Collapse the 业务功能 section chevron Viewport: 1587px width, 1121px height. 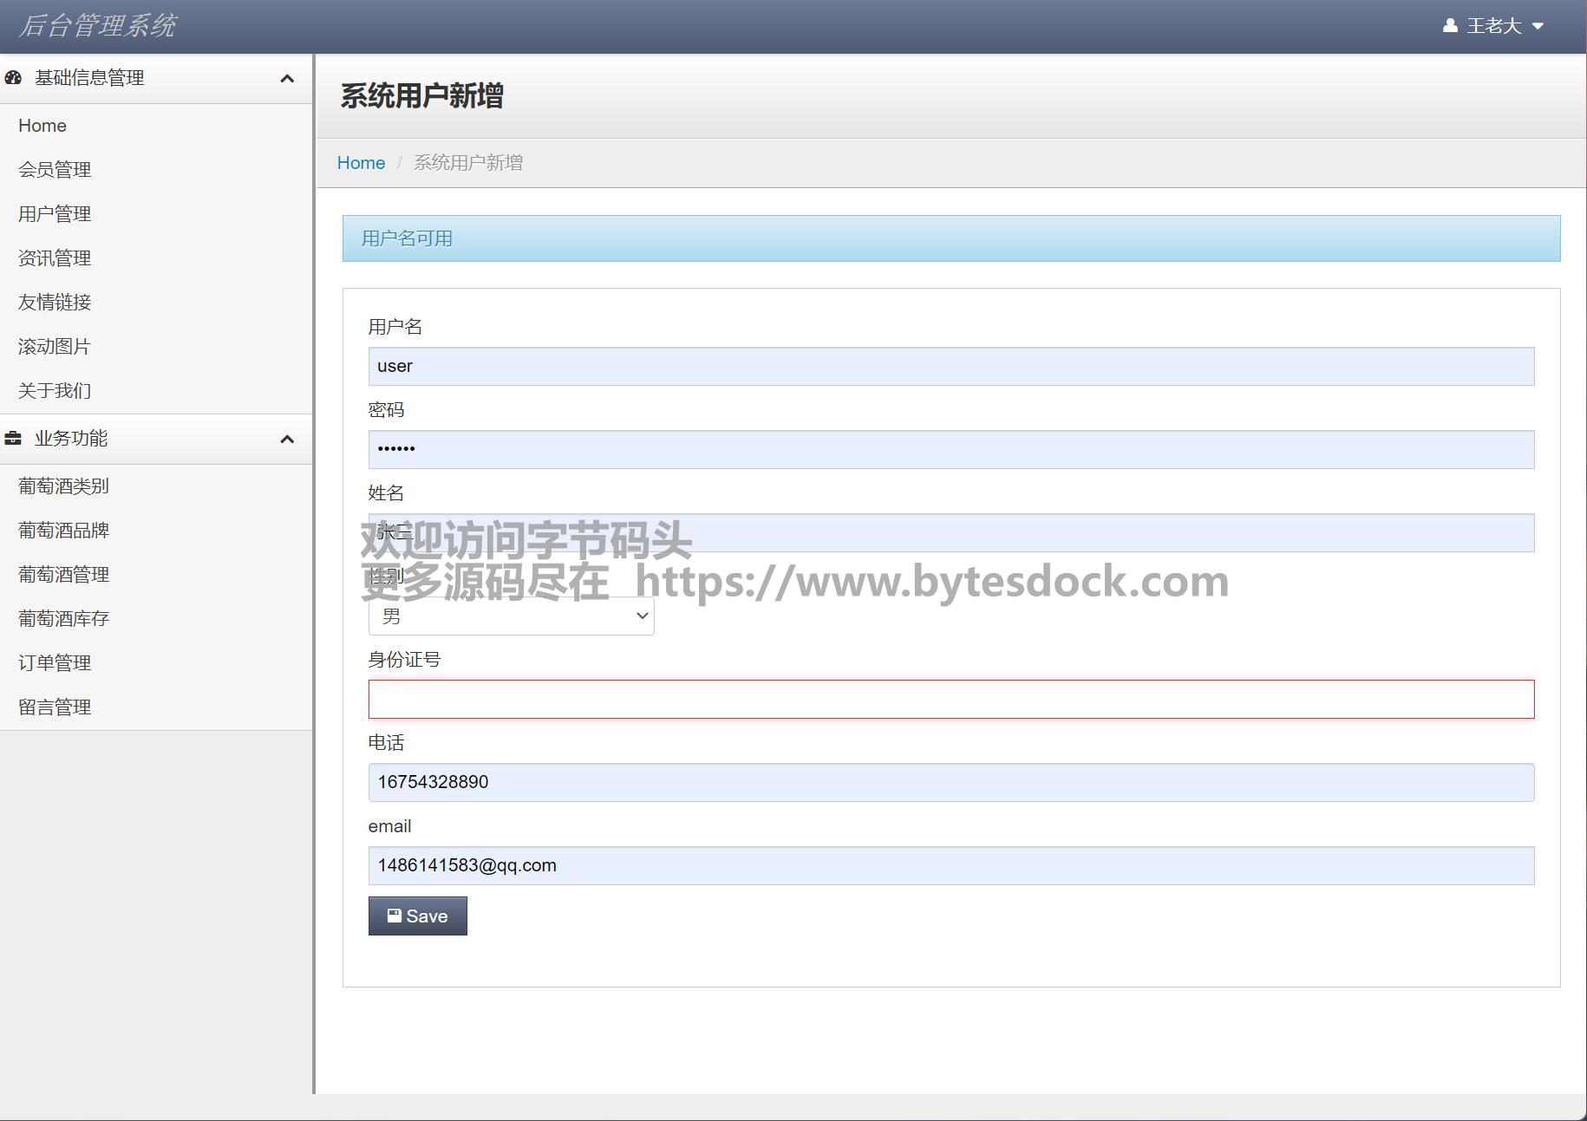click(287, 440)
